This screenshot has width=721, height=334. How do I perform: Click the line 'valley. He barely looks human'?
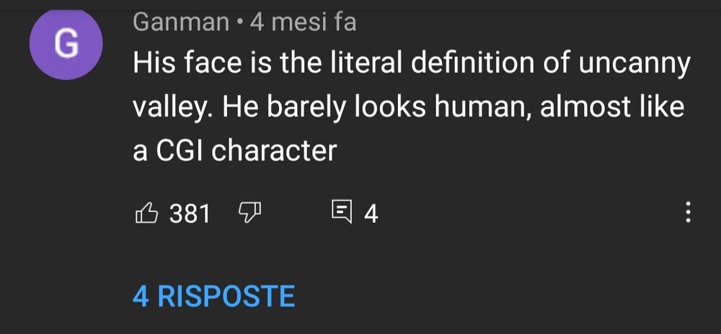(x=333, y=107)
